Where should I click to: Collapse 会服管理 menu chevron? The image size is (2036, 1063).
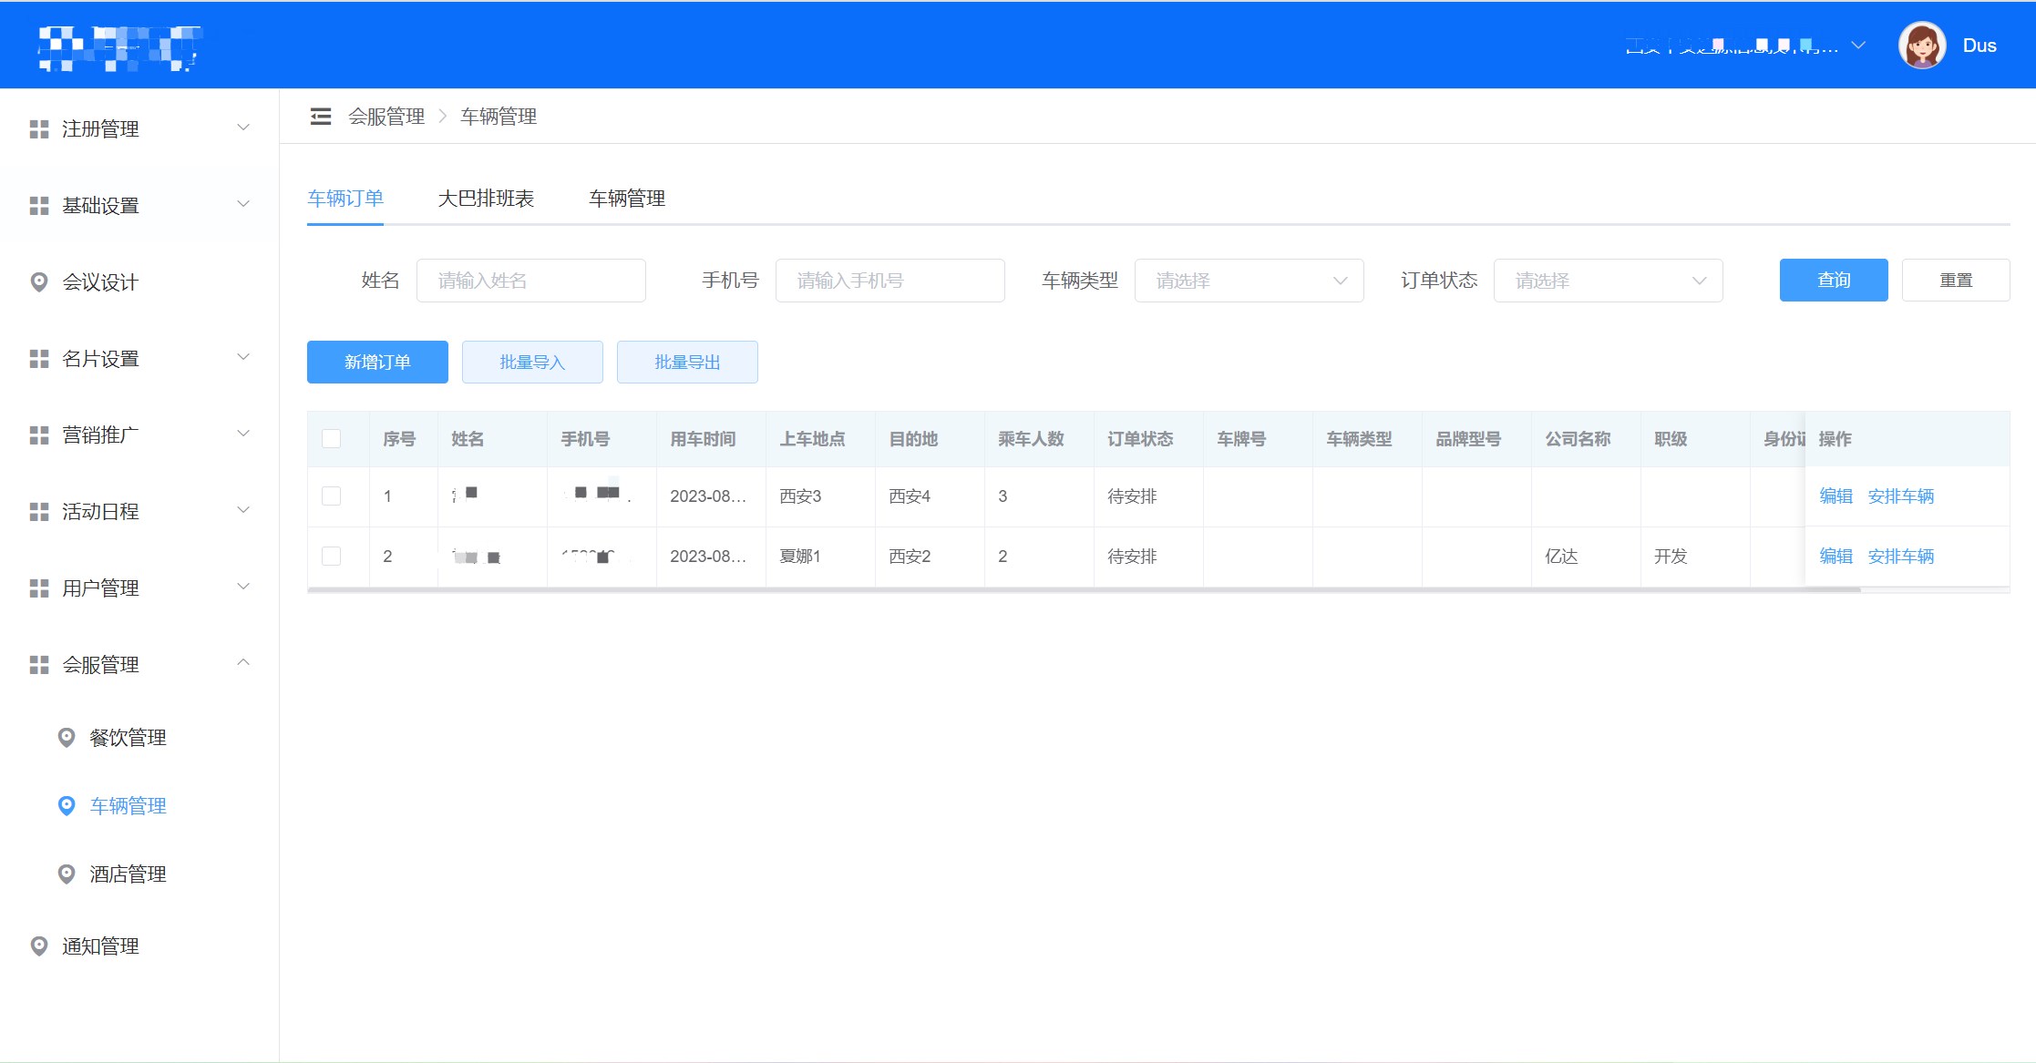(x=243, y=663)
